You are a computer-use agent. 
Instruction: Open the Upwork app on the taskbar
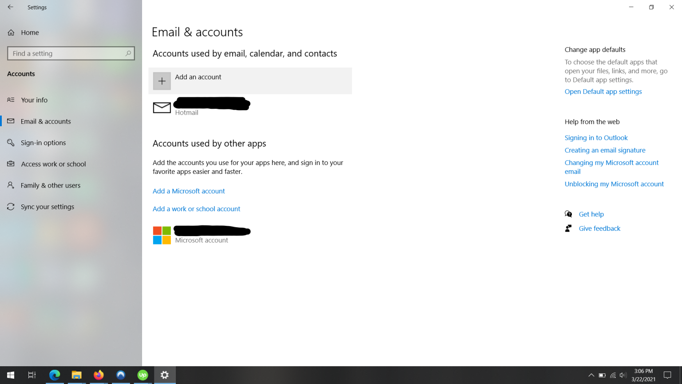(x=143, y=375)
